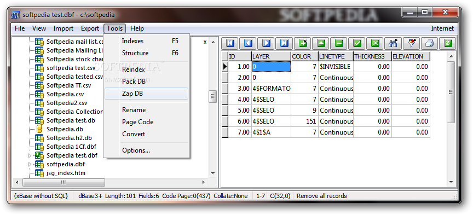Select Reindex in the Tools menu
Image resolution: width=473 pixels, height=215 pixels.
click(146, 69)
